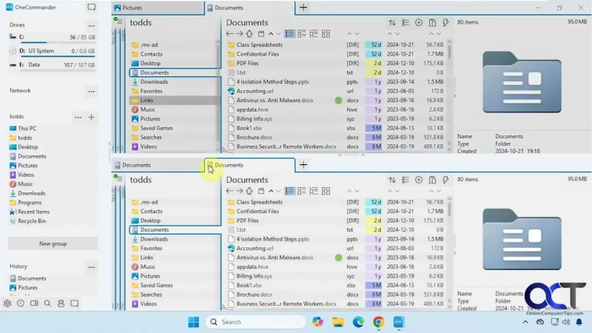Screen dimensions: 592x333
Task: Open settings gear in bottom-left sidebar
Action: tap(7, 303)
